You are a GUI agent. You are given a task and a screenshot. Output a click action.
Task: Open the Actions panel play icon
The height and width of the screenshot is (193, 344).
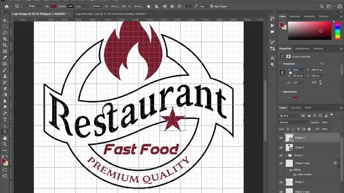click(x=273, y=26)
